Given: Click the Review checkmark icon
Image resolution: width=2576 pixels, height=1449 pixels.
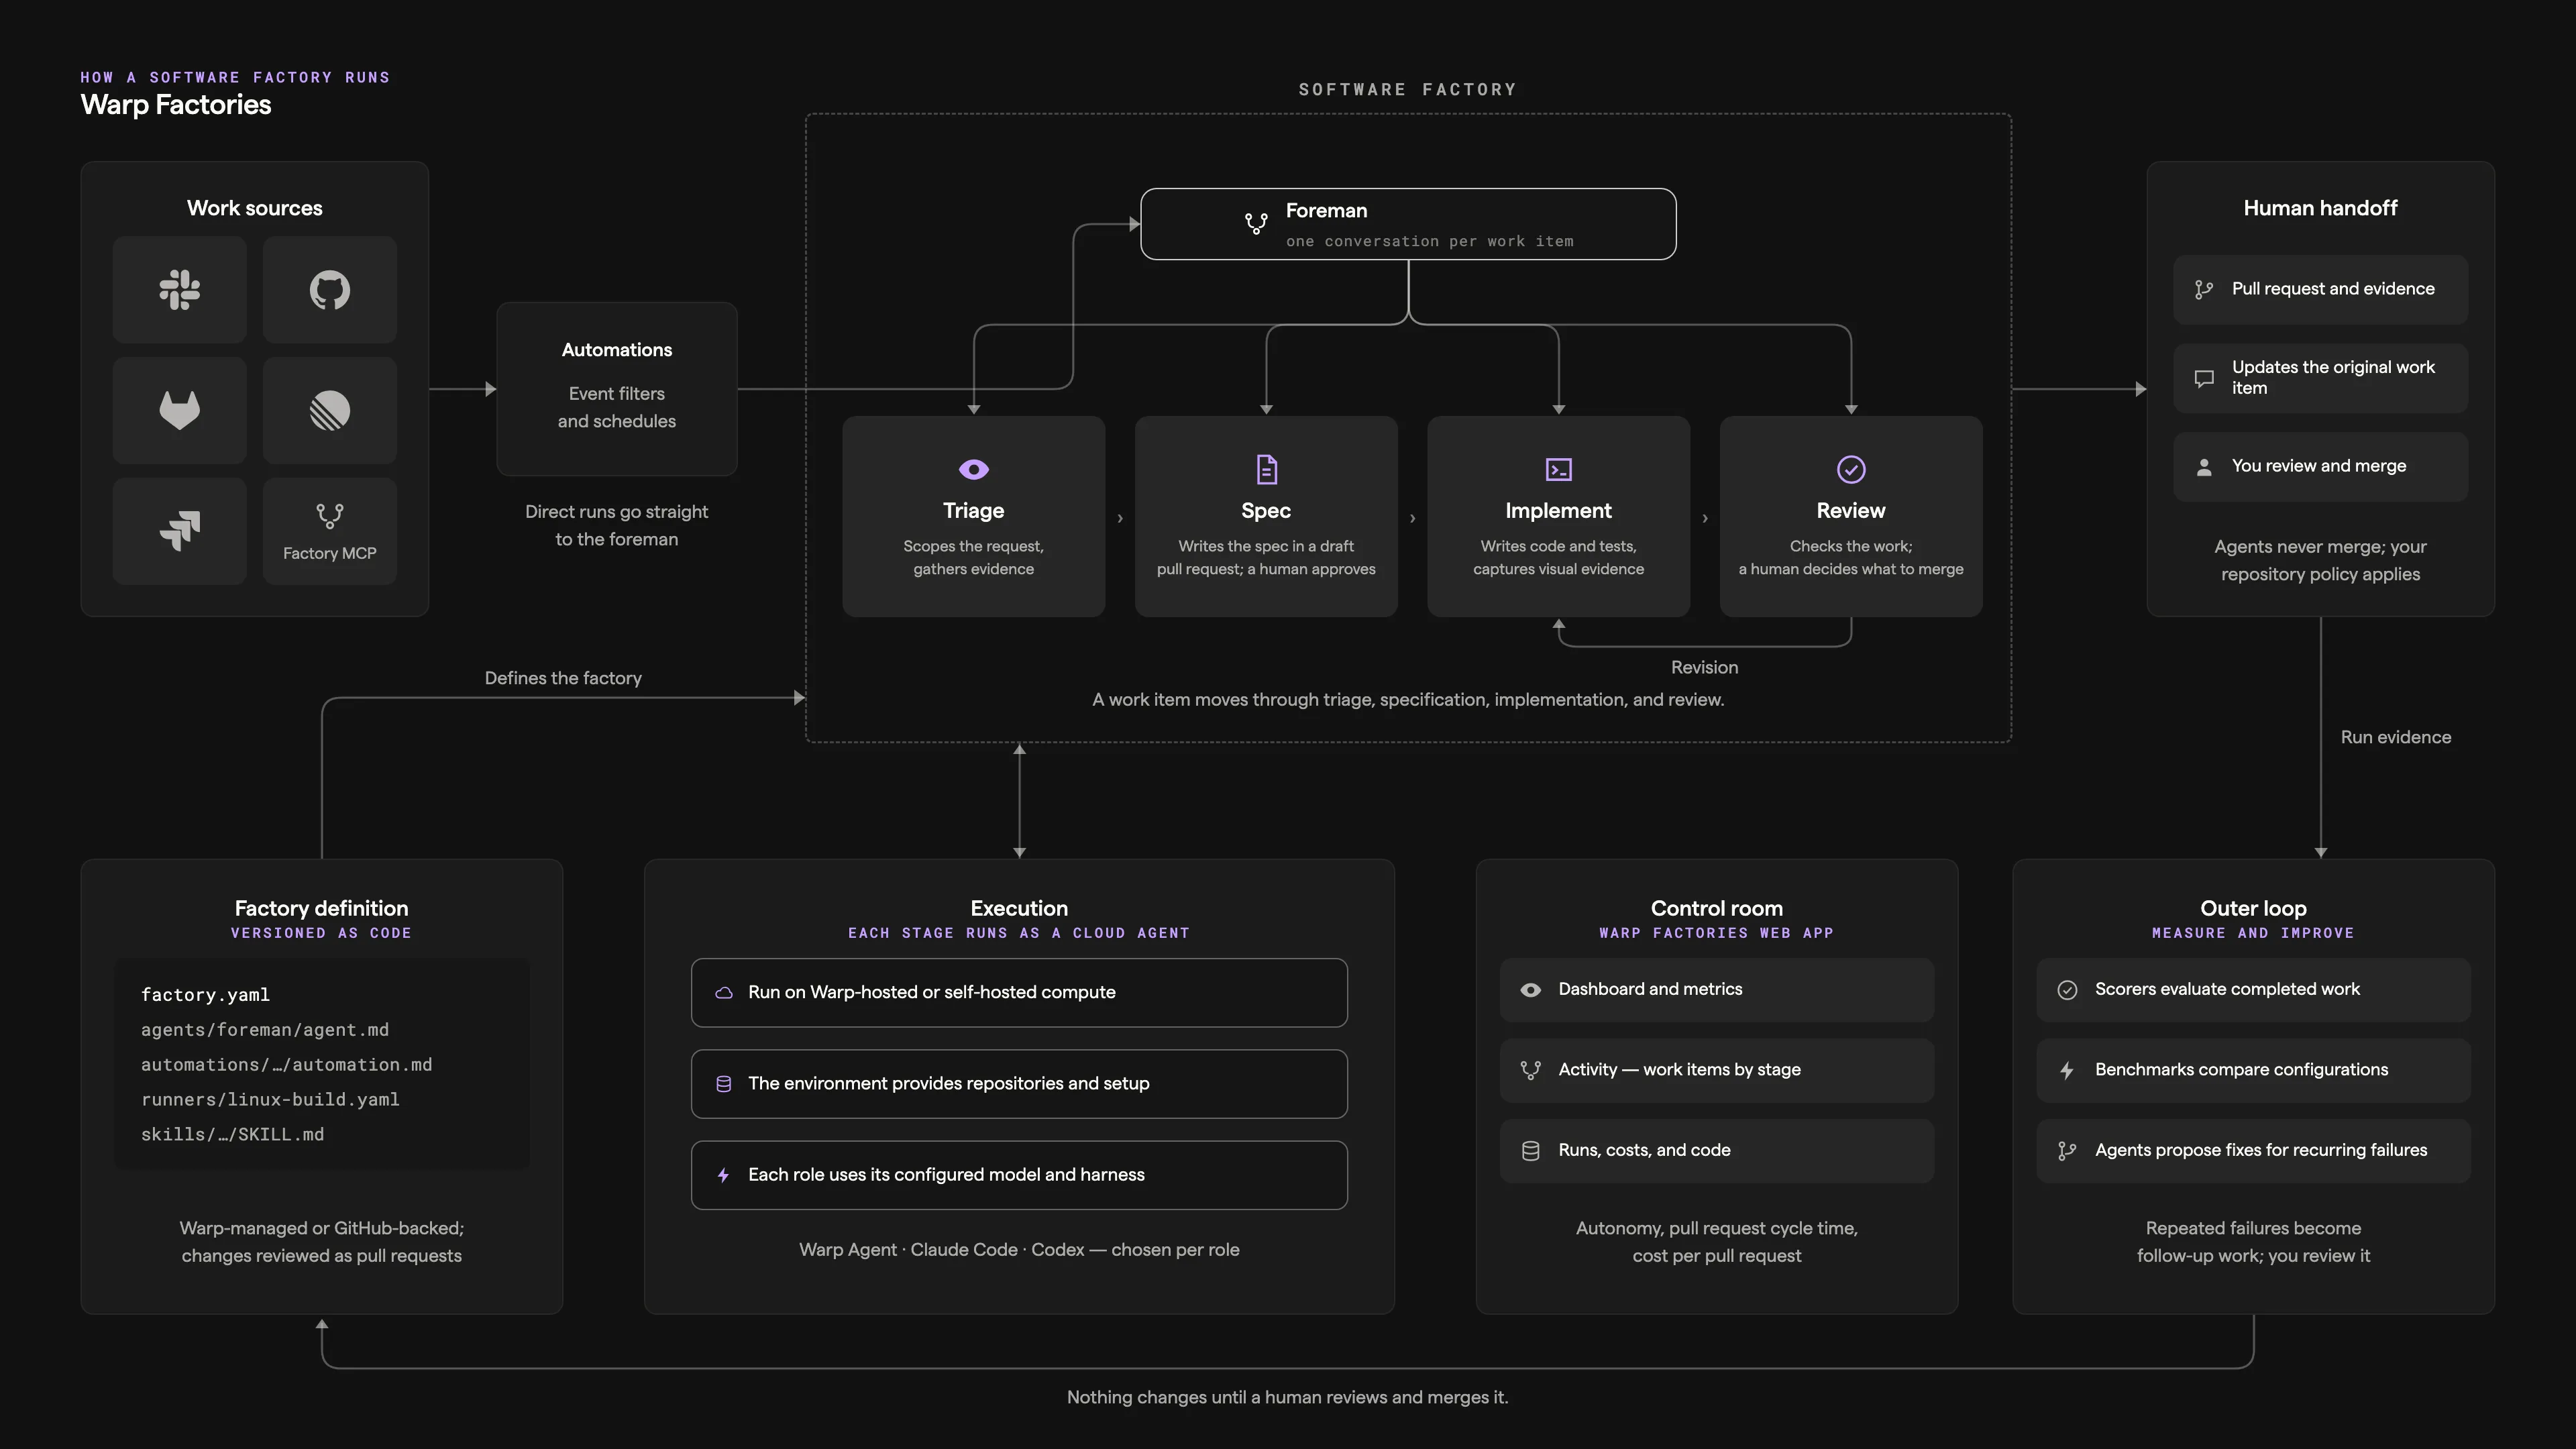Looking at the screenshot, I should pyautogui.click(x=1851, y=469).
